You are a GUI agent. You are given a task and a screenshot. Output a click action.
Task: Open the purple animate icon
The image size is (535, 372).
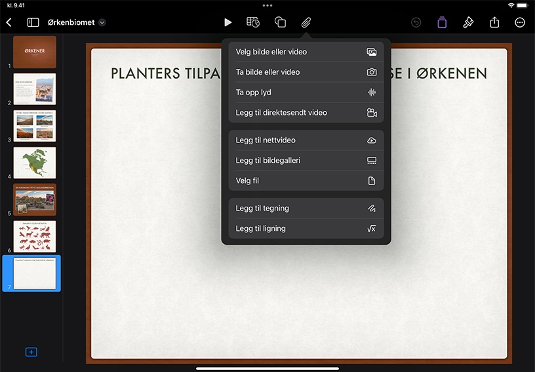pyautogui.click(x=442, y=22)
